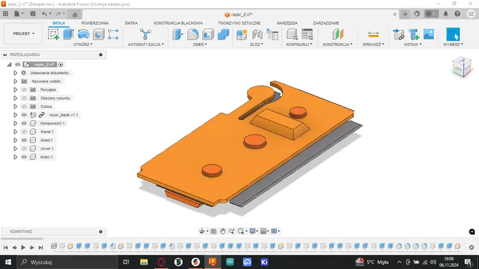The height and width of the screenshot is (269, 479).
Task: Open the KONSTRUKCJA BLACHOWA tab
Action: pyautogui.click(x=178, y=23)
